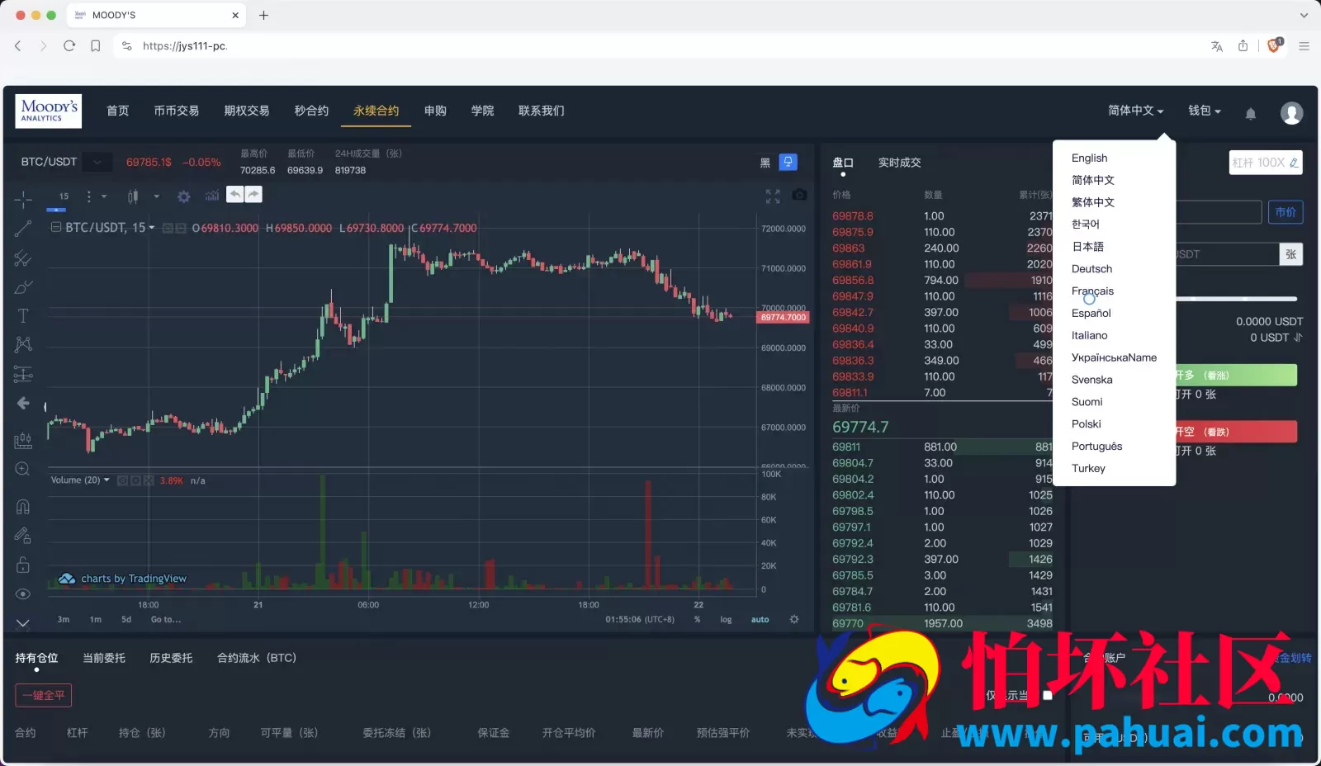Toggle percent scale on chart

[698, 619]
